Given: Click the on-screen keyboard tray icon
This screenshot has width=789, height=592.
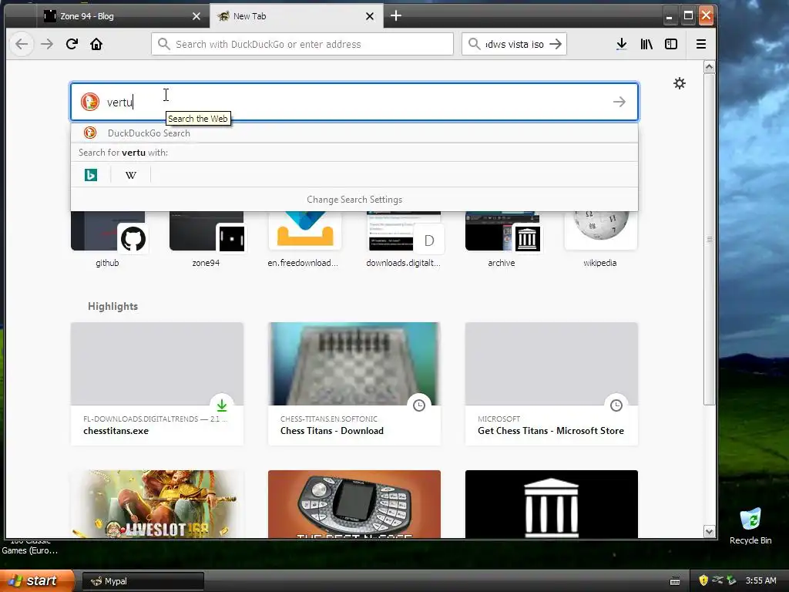Looking at the screenshot, I should [675, 581].
